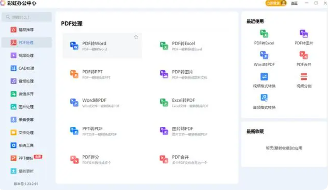Toggle the favorite star on PDF转Word card
Image resolution: width=329 pixels, height=190 pixels.
click(136, 37)
